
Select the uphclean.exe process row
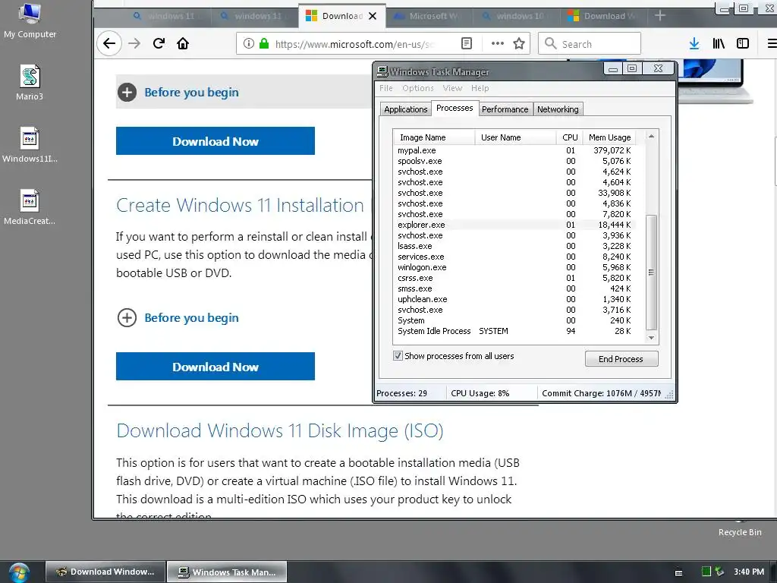[x=514, y=299]
